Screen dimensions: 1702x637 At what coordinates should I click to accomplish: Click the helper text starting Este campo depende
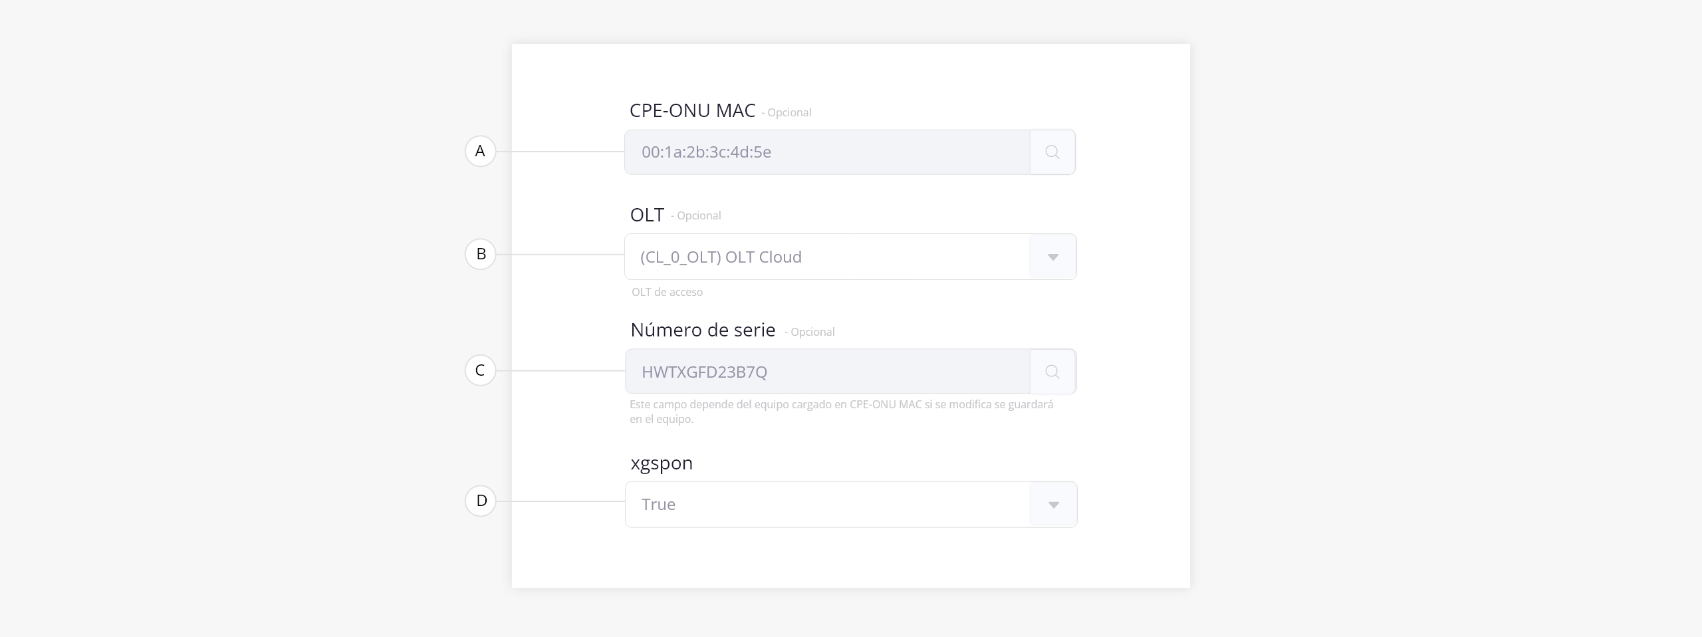(x=842, y=412)
